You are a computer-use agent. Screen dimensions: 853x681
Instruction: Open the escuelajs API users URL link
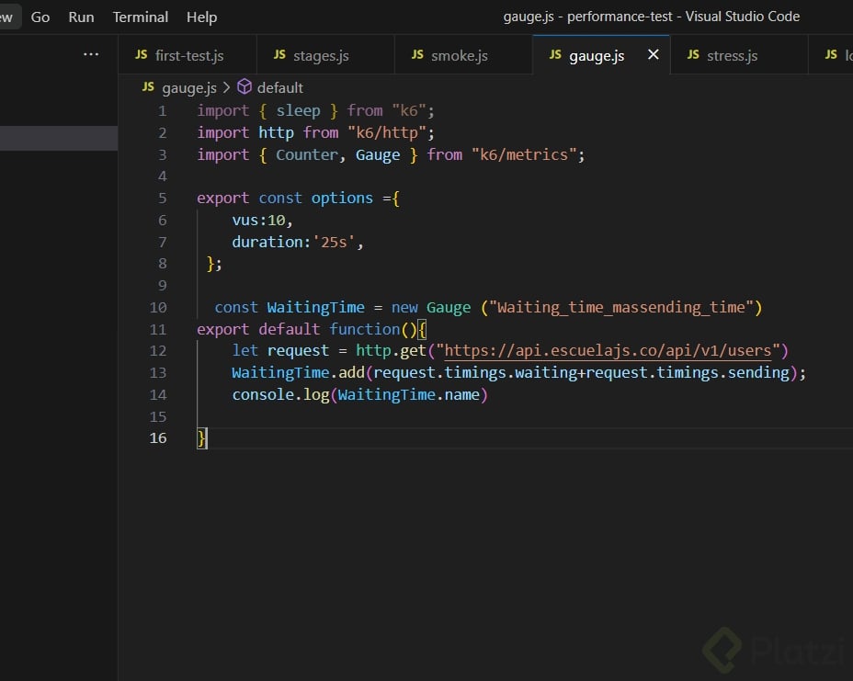tap(608, 351)
